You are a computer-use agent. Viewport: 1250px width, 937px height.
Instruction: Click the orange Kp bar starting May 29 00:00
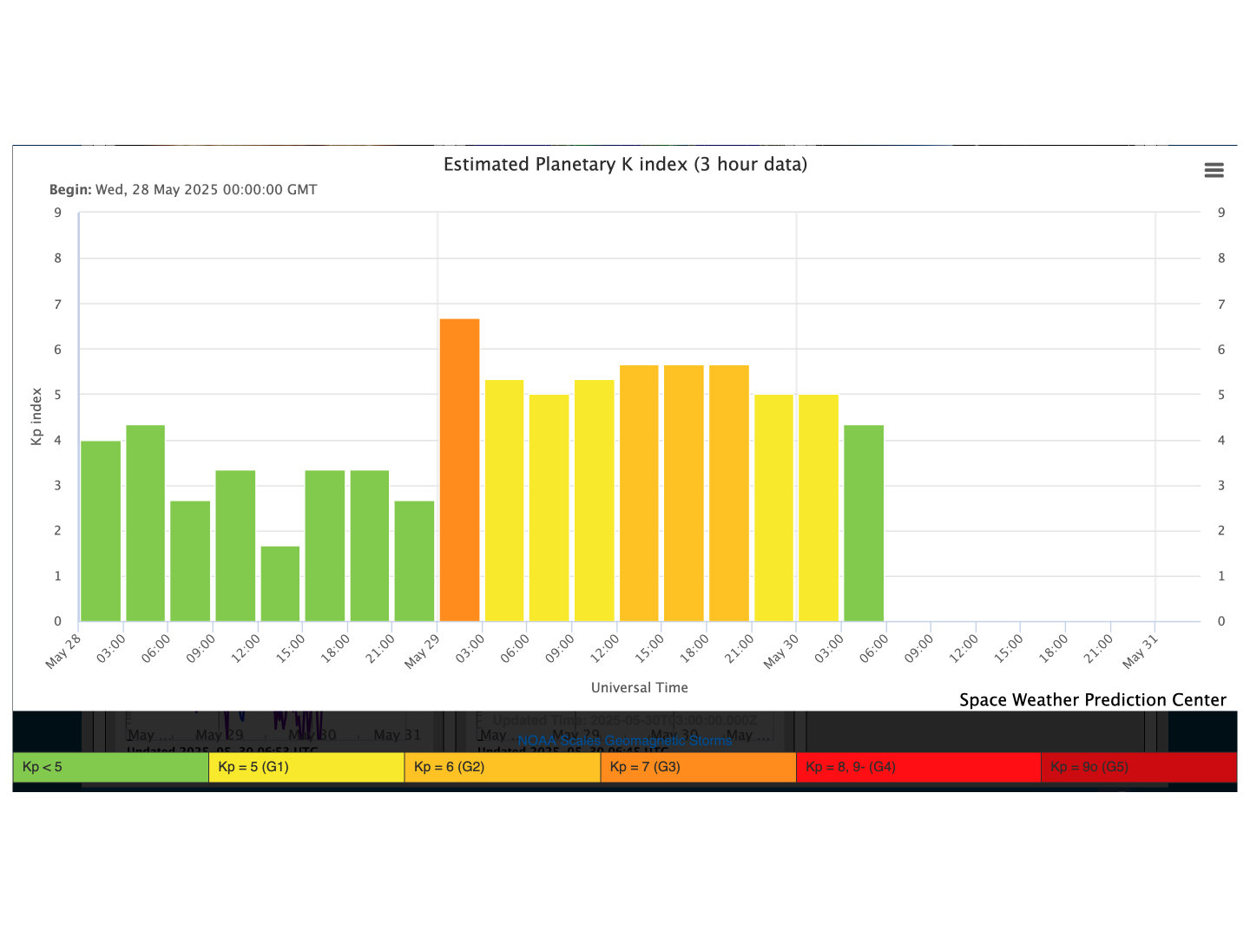pyautogui.click(x=459, y=470)
